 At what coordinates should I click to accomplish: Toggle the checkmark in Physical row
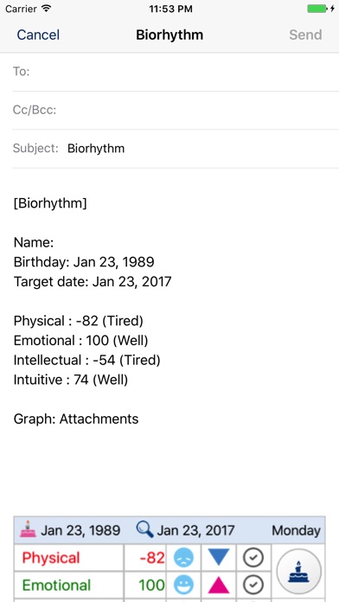253,558
